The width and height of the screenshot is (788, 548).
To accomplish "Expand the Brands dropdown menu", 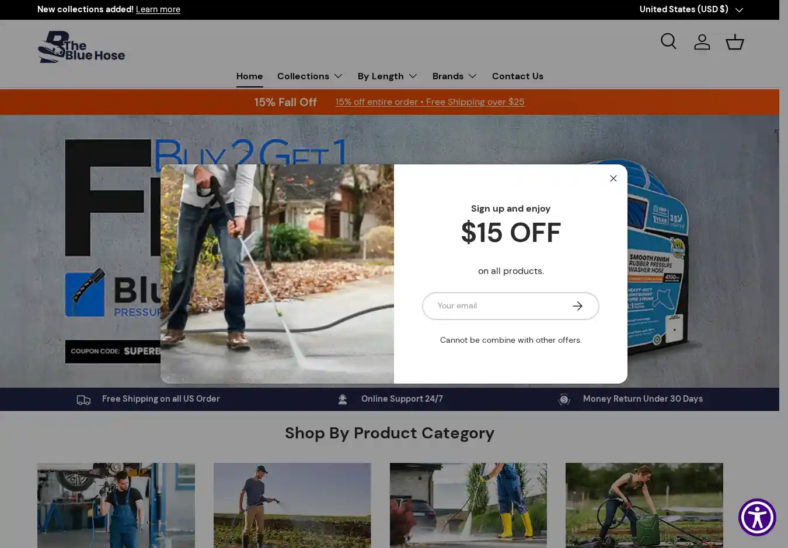I will tap(455, 76).
